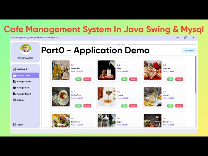Viewport: 208px width, 156px height.
Task: Click the Manage Items basket icon
Action: 14,75
